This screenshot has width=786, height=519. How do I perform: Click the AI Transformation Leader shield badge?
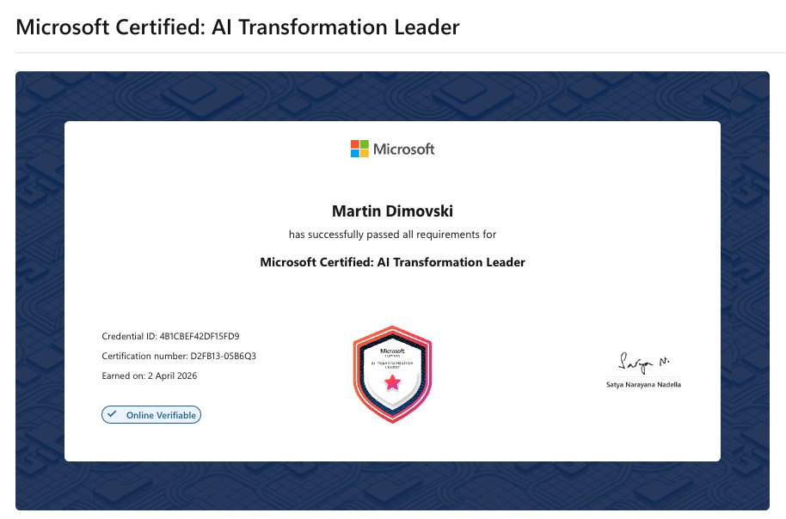coord(392,375)
